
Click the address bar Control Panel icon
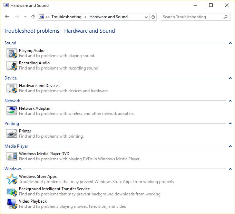click(x=41, y=17)
